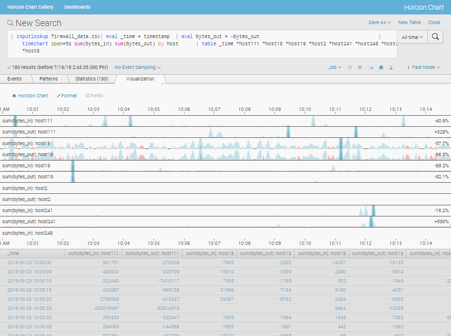Click the Close link
Screen dimensions: 451x336
[x=434, y=22]
